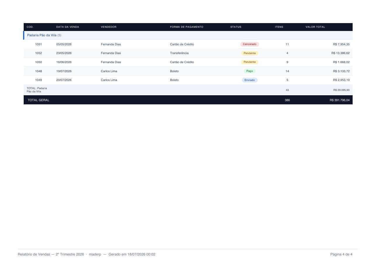This screenshot has height=266, width=376.
Task: Click the TOTAL: Padaria Pão da Vila label
Action: click(37, 90)
